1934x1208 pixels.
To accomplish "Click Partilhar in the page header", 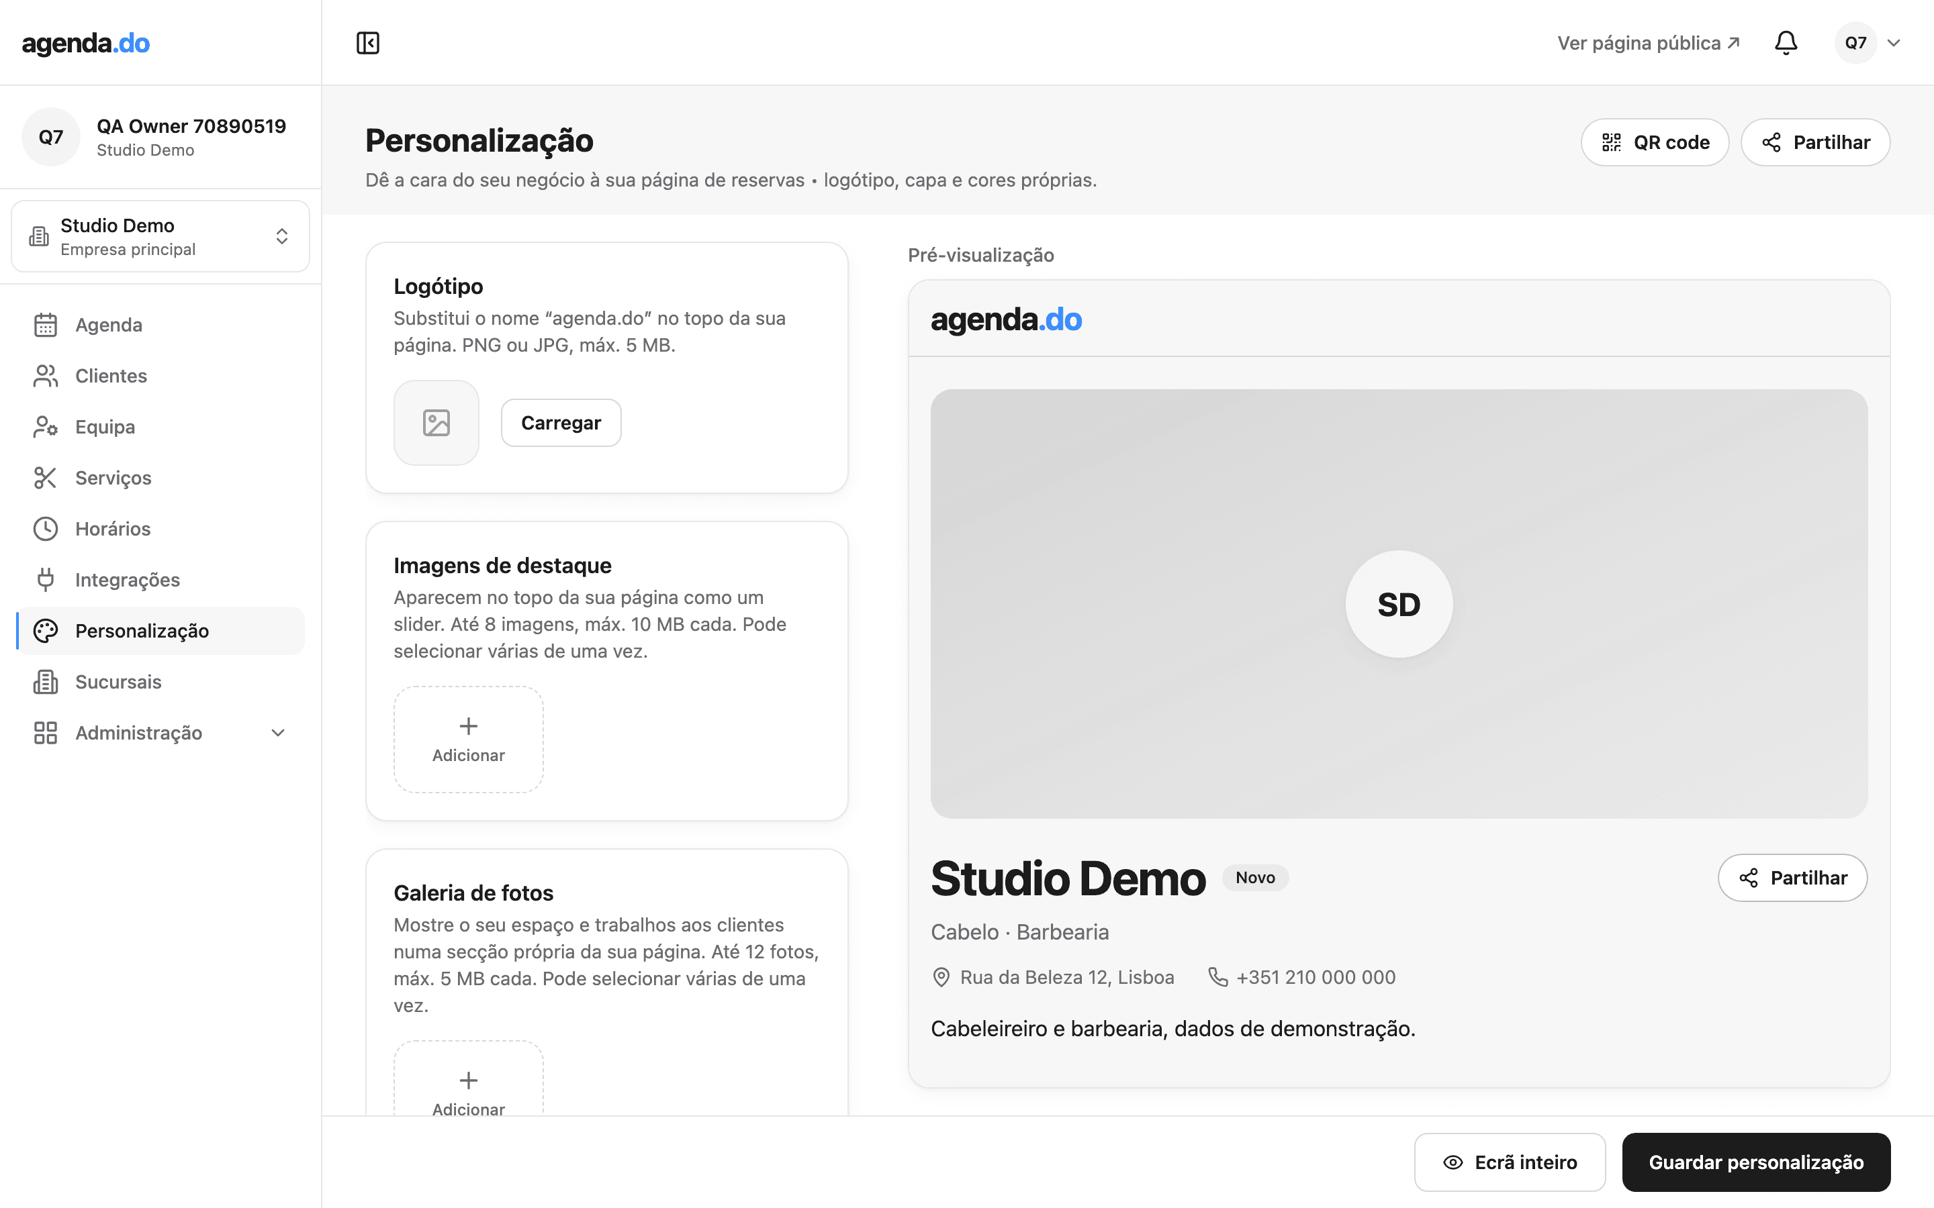I will point(1815,142).
